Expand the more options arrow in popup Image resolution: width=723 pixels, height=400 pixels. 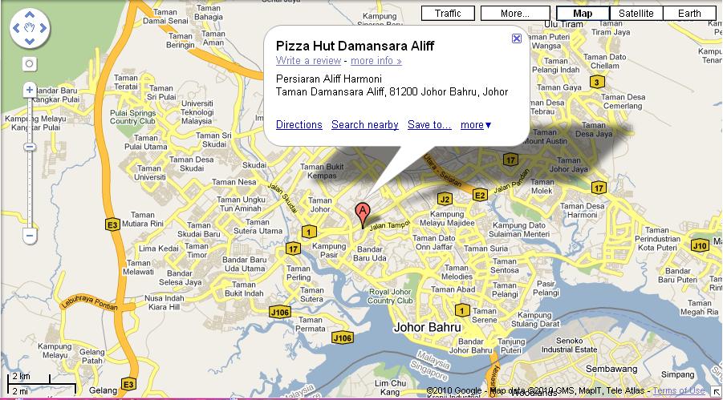477,125
